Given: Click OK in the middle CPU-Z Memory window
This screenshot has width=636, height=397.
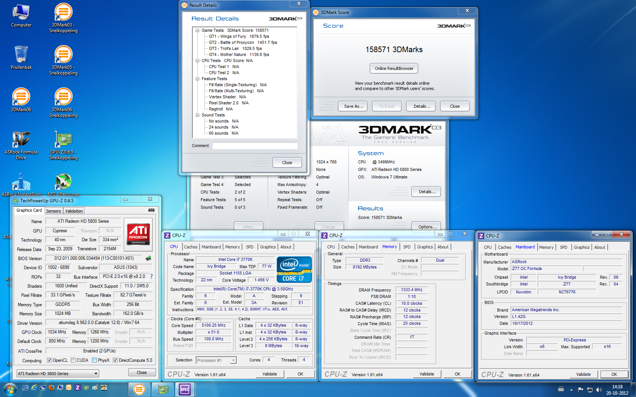Looking at the screenshot, I should point(457,374).
